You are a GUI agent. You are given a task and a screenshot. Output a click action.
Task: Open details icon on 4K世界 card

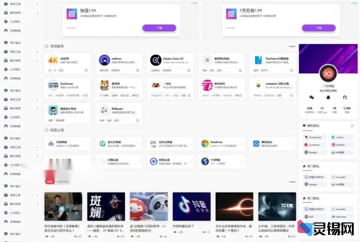(86, 70)
